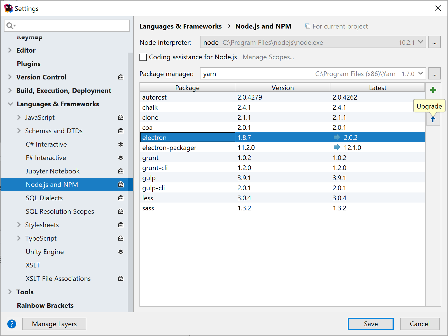
Task: Click layer icon next to XSLT File Associations
Action: [121, 279]
